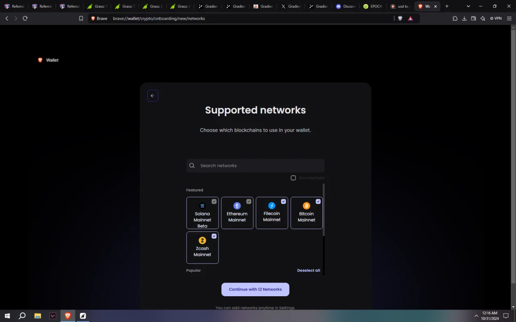Open the Windows Start menu
The height and width of the screenshot is (322, 516).
pyautogui.click(x=7, y=316)
